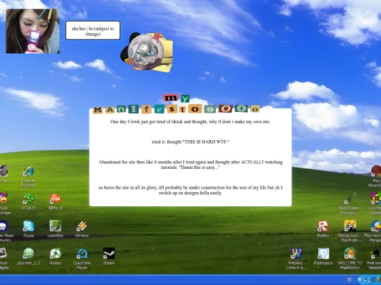
Task: Click the text "Damn this is easy..."
Action: coord(199,167)
